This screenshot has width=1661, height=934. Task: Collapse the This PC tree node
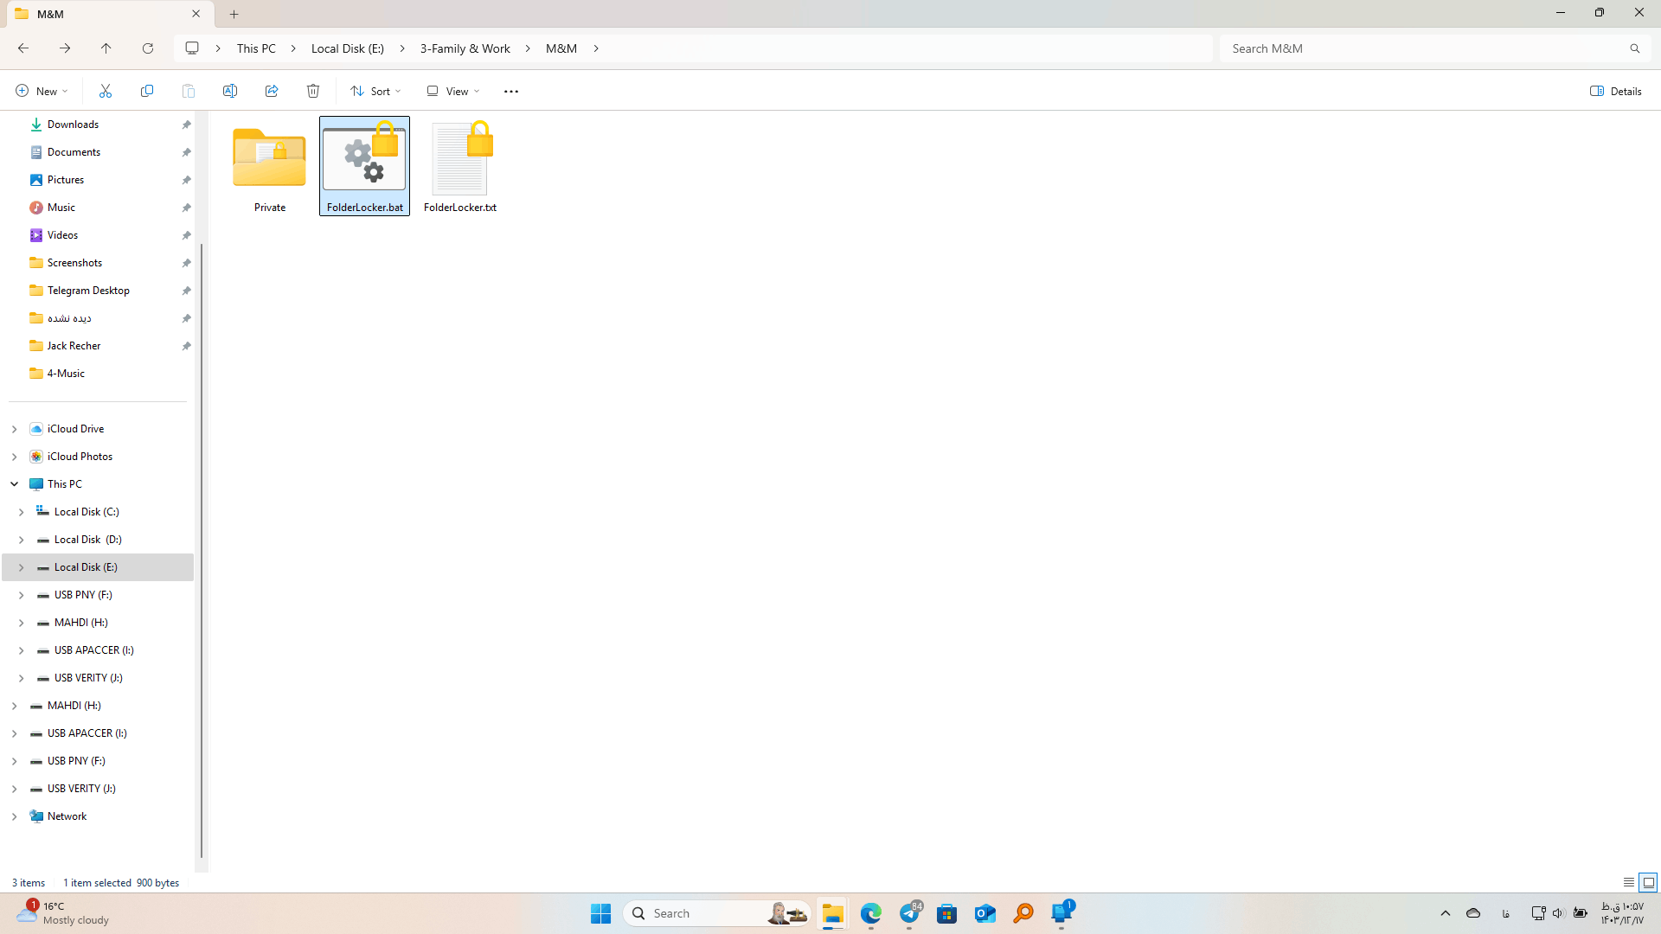[x=15, y=484]
